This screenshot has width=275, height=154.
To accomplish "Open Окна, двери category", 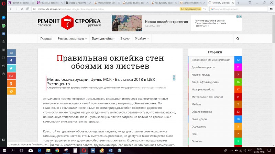I will point(199,119).
